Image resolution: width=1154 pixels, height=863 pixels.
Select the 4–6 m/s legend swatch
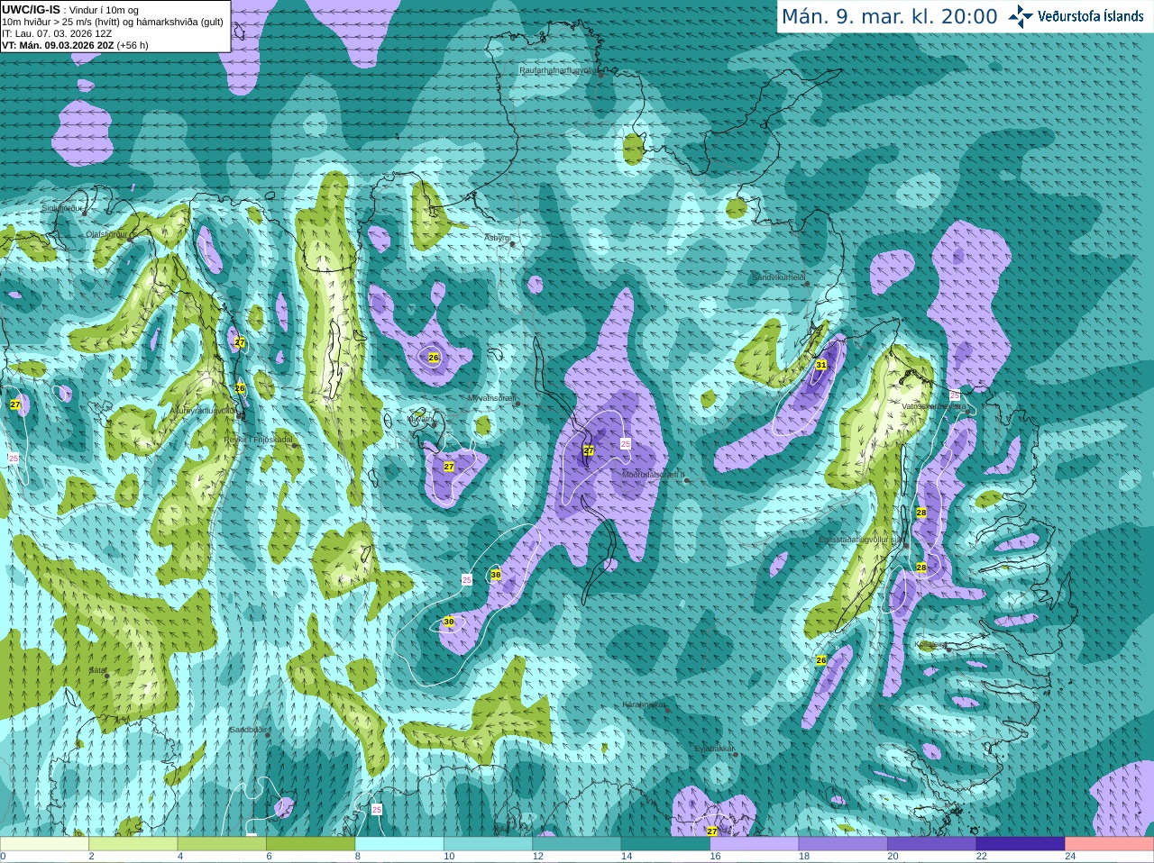click(222, 844)
